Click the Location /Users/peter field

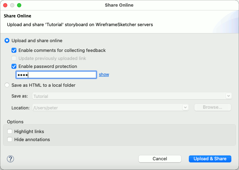coord(110,108)
